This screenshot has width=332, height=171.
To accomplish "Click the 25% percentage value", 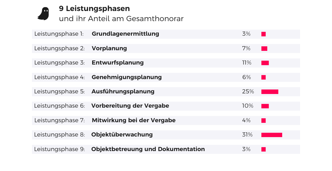I will [x=248, y=92].
